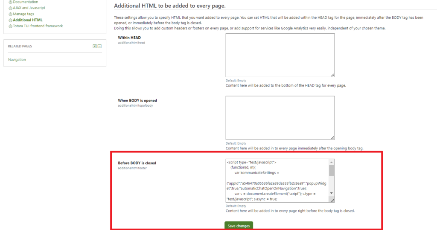Click the additionalhtmltopofbody setting name
Screen dimensions: 437x230
coord(135,106)
